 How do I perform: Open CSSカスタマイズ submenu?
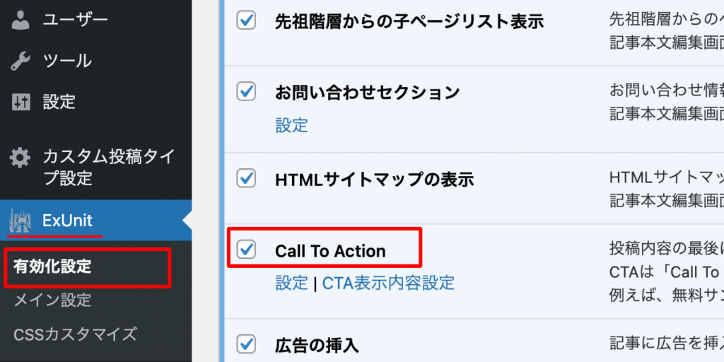(75, 334)
